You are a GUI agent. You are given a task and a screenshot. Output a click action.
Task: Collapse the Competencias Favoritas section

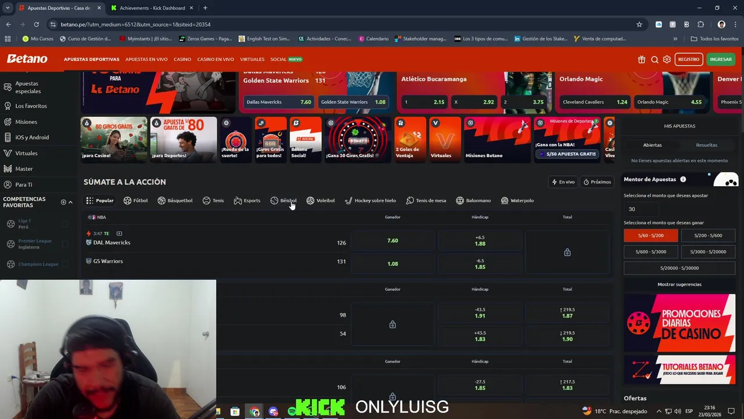click(70, 202)
